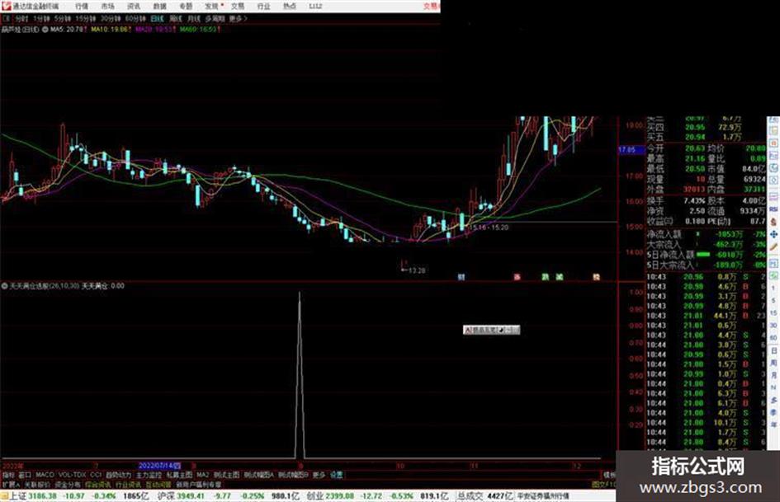Switch chart to 60分钟 period

click(135, 18)
